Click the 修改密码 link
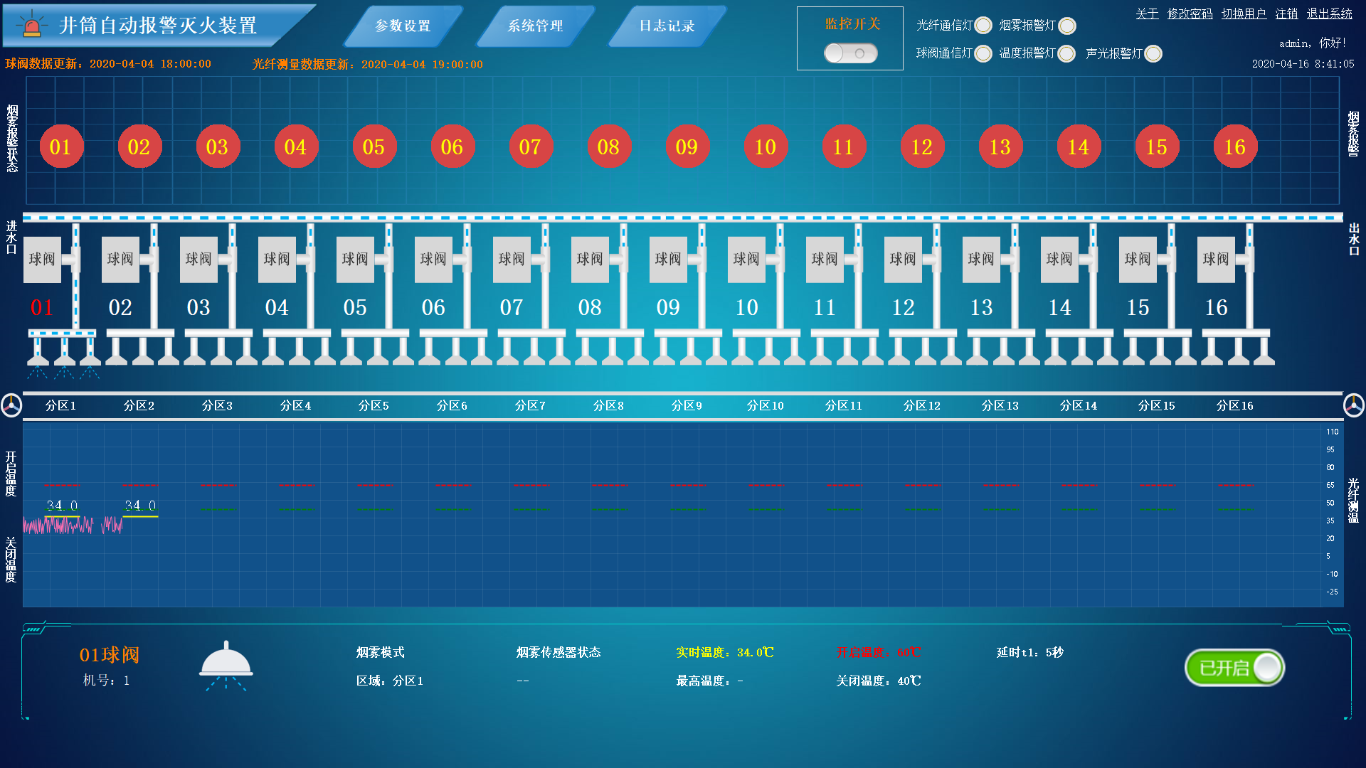 [x=1190, y=14]
